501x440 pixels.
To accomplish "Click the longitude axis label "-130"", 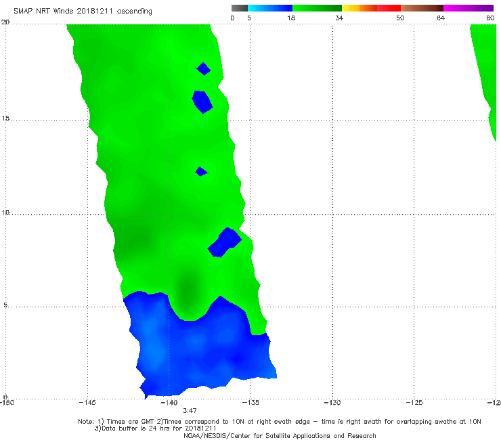I will 332,402.
